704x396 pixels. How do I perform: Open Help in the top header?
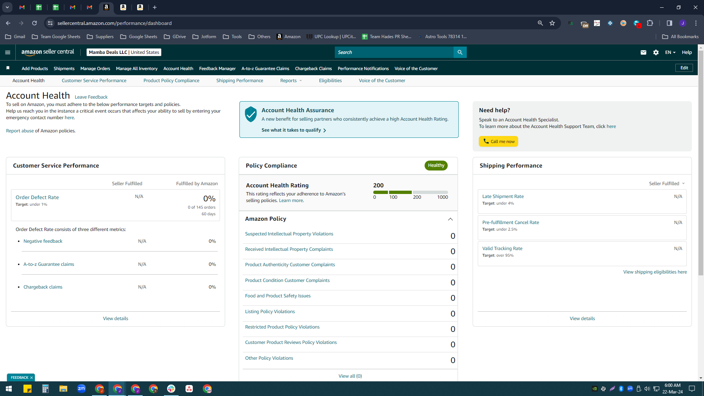click(686, 52)
